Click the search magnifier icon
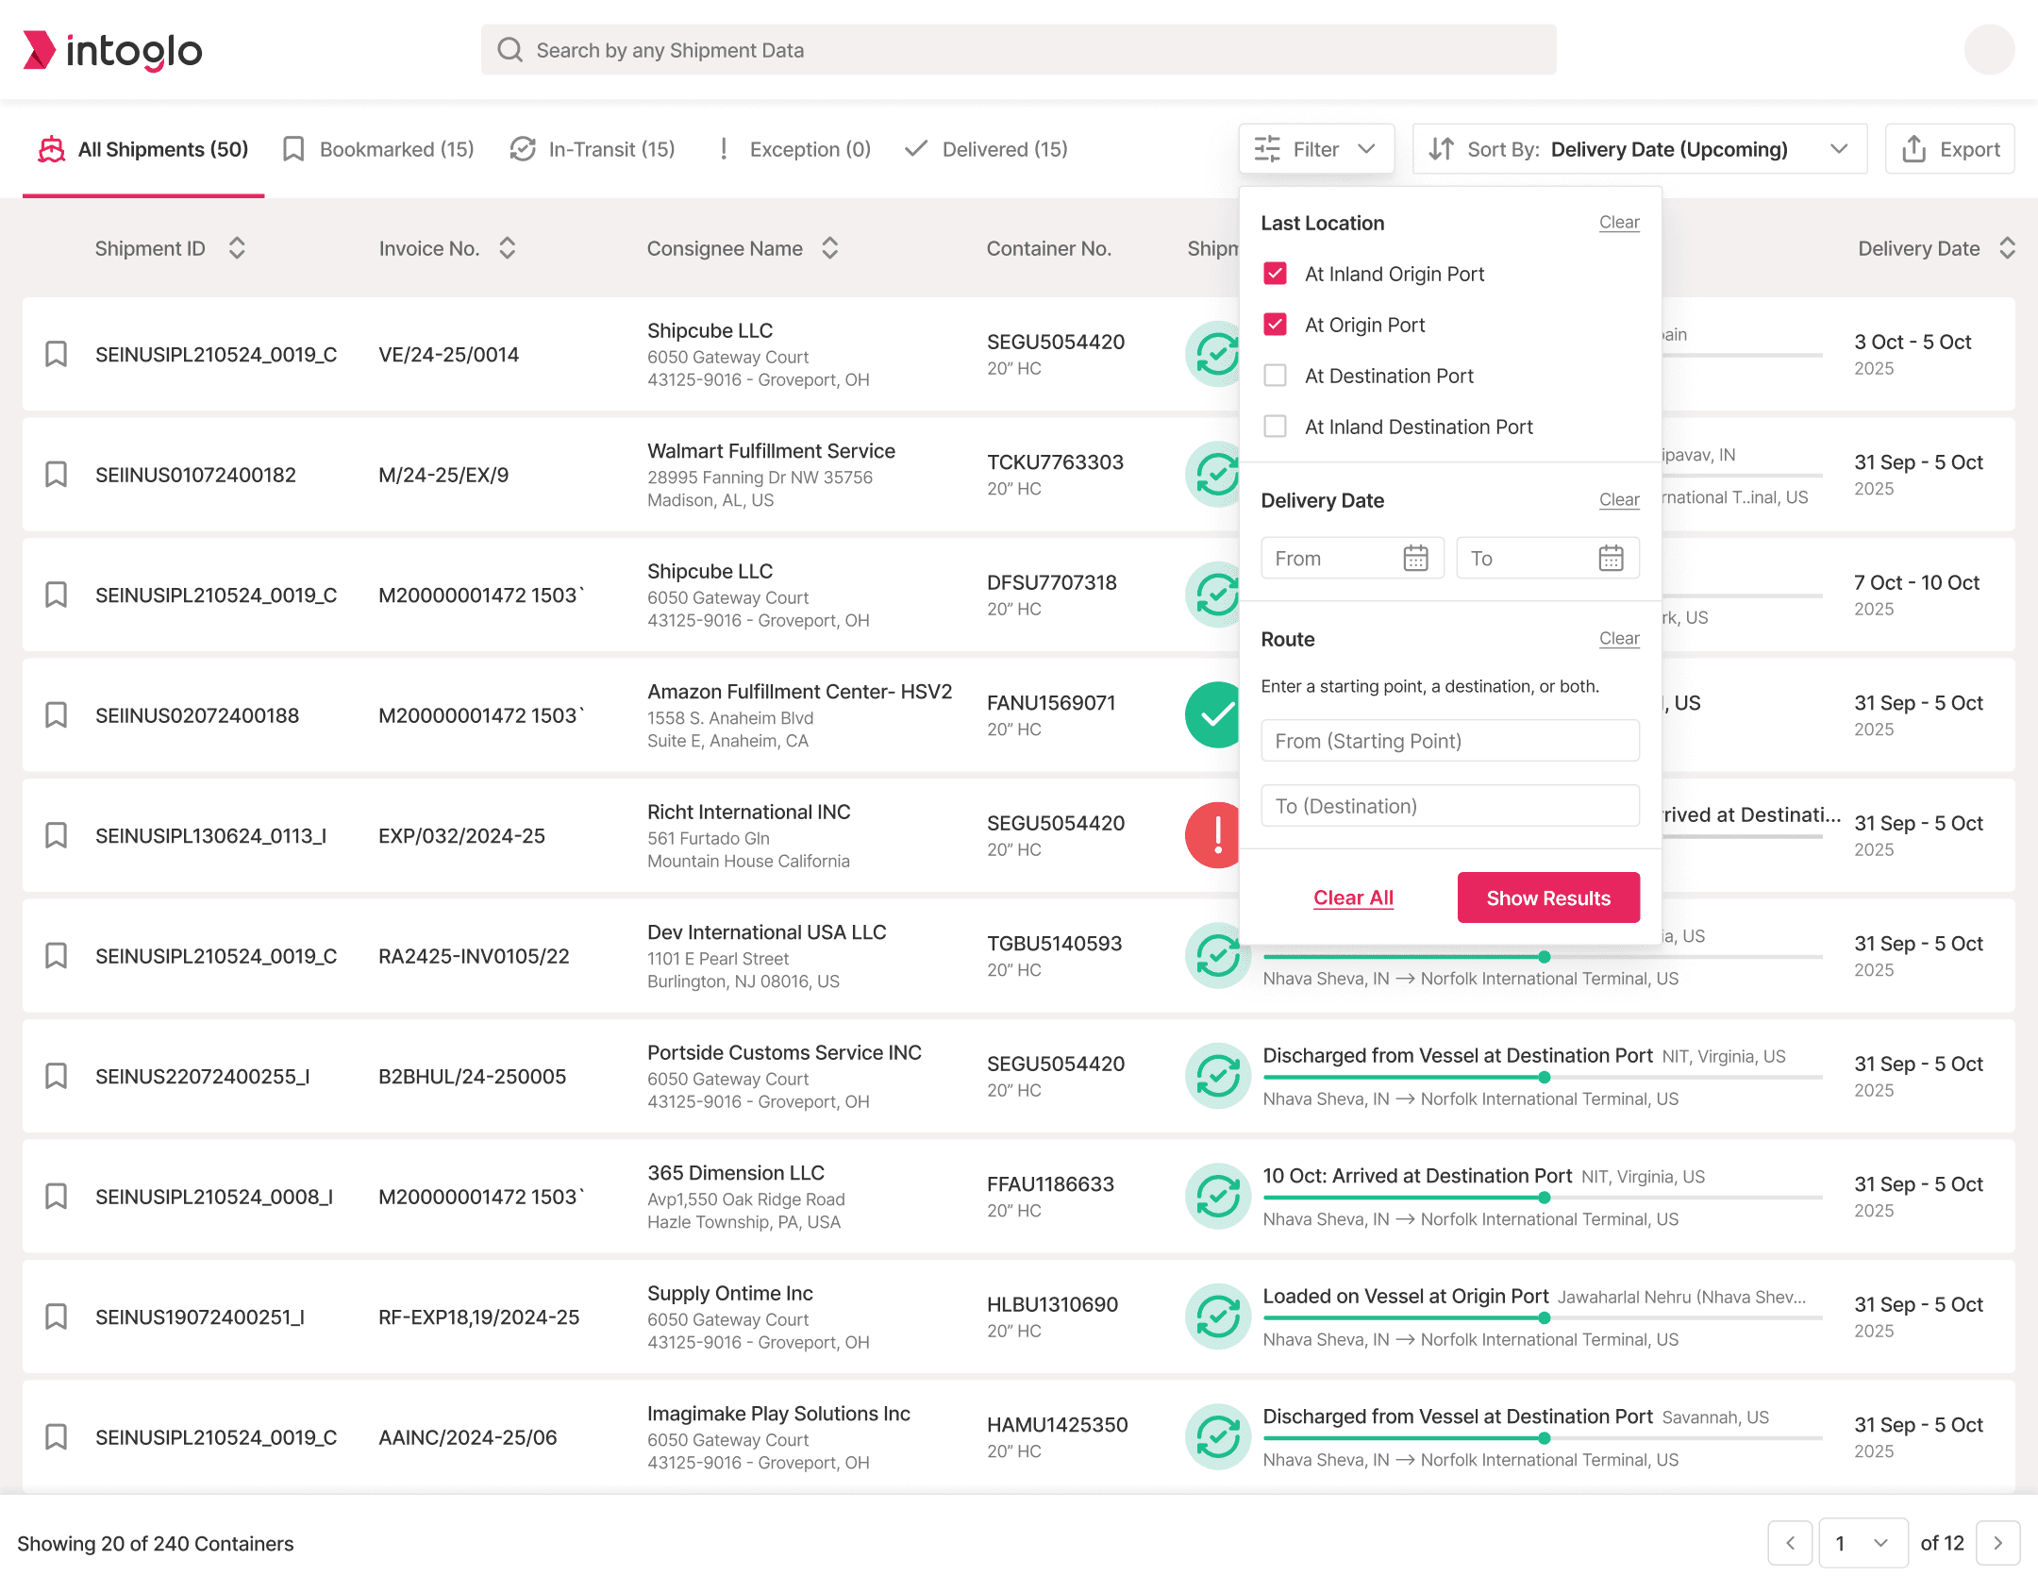Image resolution: width=2038 pixels, height=1593 pixels. [x=510, y=50]
